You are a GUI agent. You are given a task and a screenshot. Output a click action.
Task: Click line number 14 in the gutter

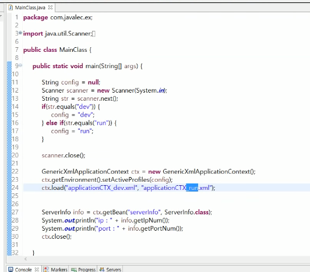[x=15, y=107]
